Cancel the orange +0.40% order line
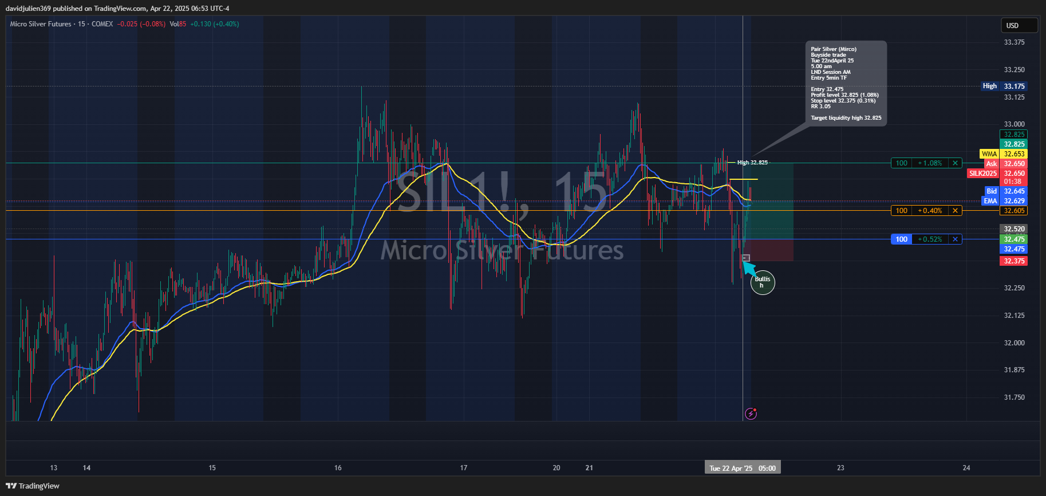1046x496 pixels. 955,211
